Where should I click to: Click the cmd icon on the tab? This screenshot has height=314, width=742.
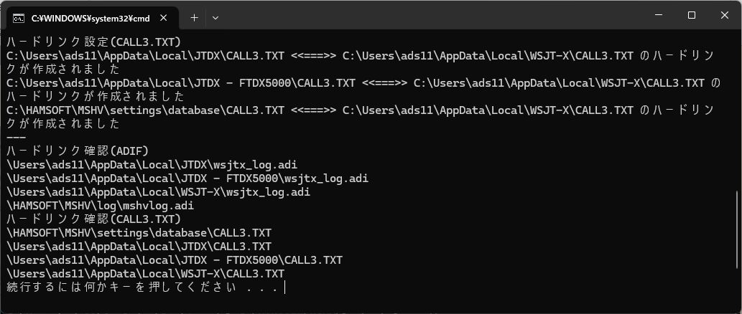(x=19, y=17)
